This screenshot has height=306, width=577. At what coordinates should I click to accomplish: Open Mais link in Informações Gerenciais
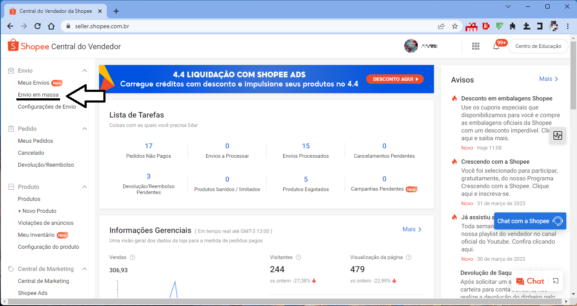point(412,229)
